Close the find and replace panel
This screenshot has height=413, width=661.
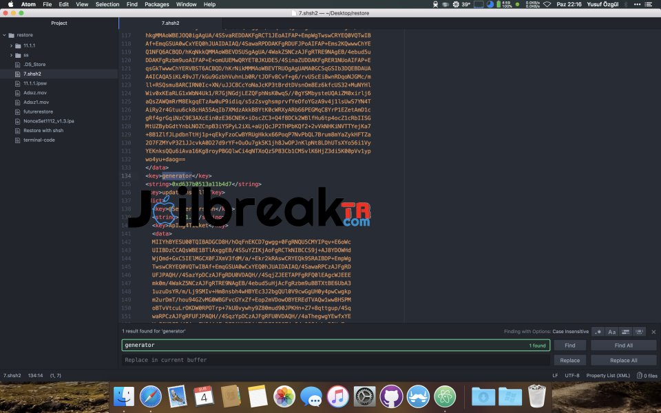click(x=653, y=332)
